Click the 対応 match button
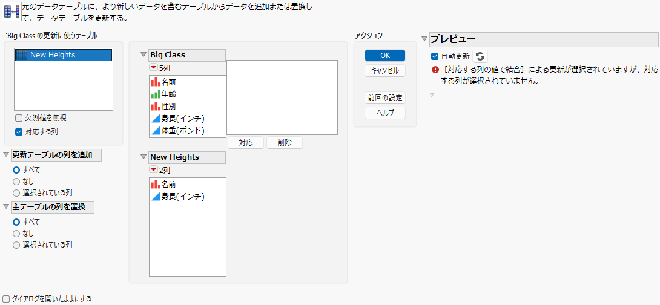This screenshot has width=660, height=305. tap(246, 143)
